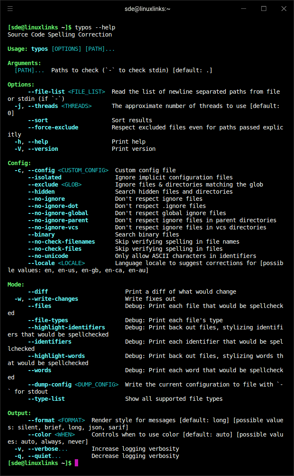Click the typos --help command text
The image size is (294, 476).
tap(95, 27)
